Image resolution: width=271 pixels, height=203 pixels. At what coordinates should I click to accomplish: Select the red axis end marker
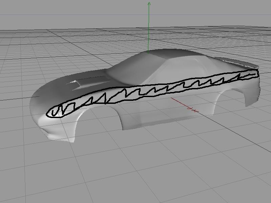pyautogui.click(x=194, y=110)
